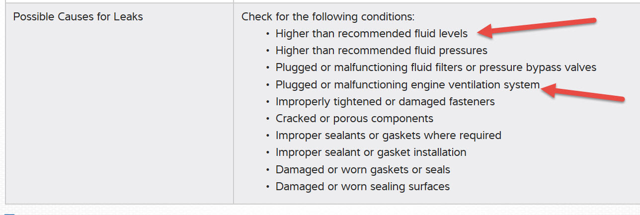
Task: Select 'Improper sealants or gaskets where required'
Action: coord(388,136)
